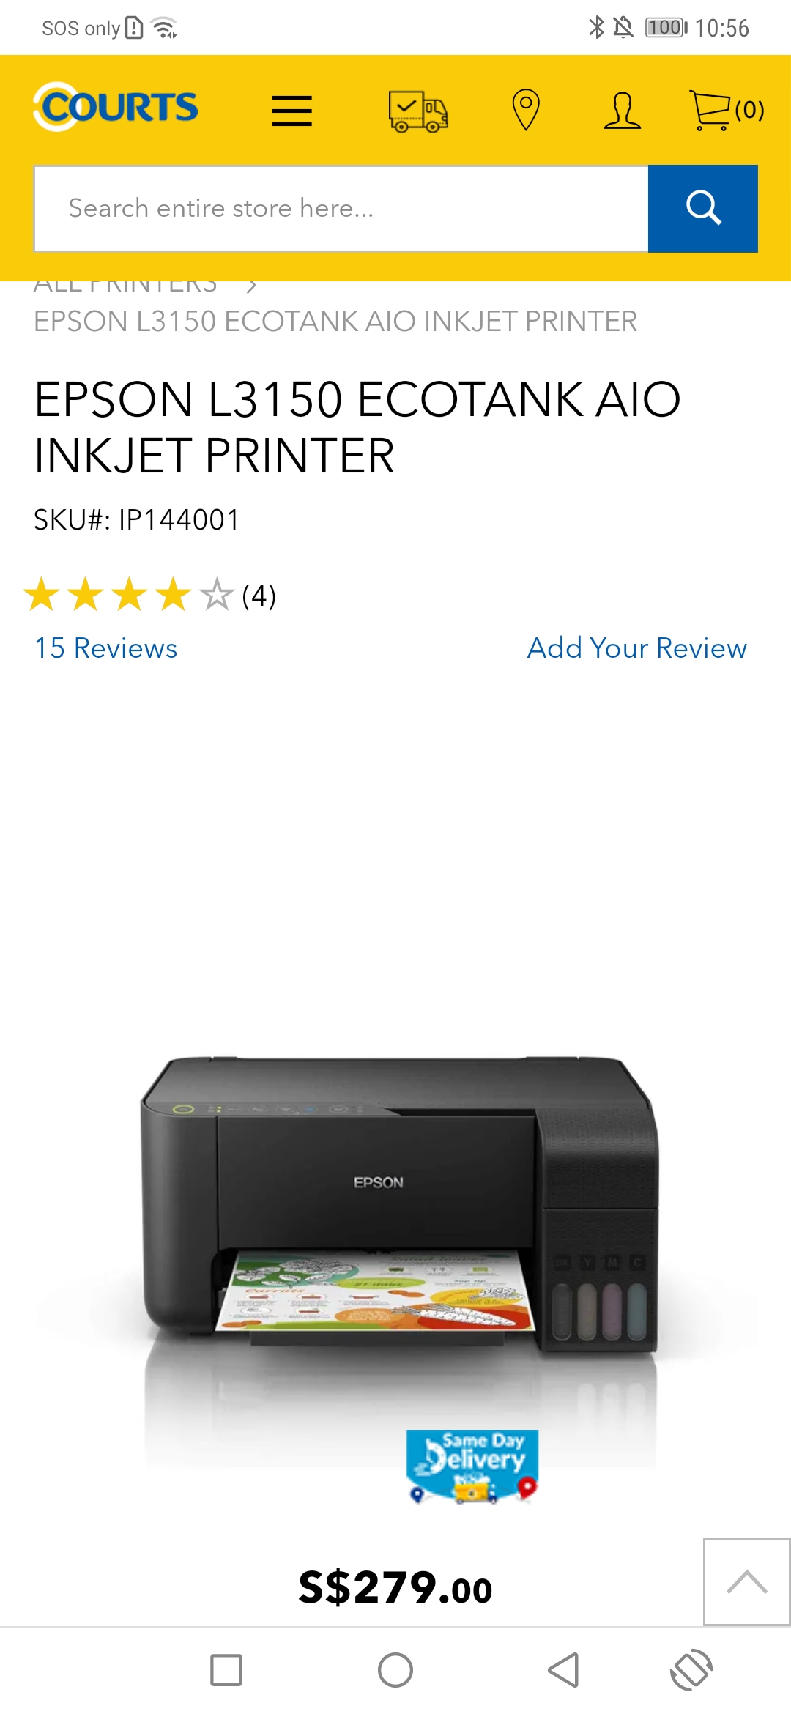Tap the delivery truck tracking icon
Image resolution: width=791 pixels, height=1714 pixels.
tap(418, 111)
